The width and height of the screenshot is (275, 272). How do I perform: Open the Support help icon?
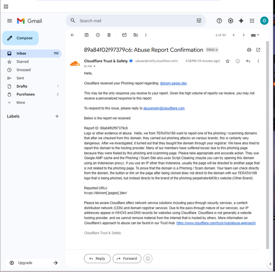(219, 21)
